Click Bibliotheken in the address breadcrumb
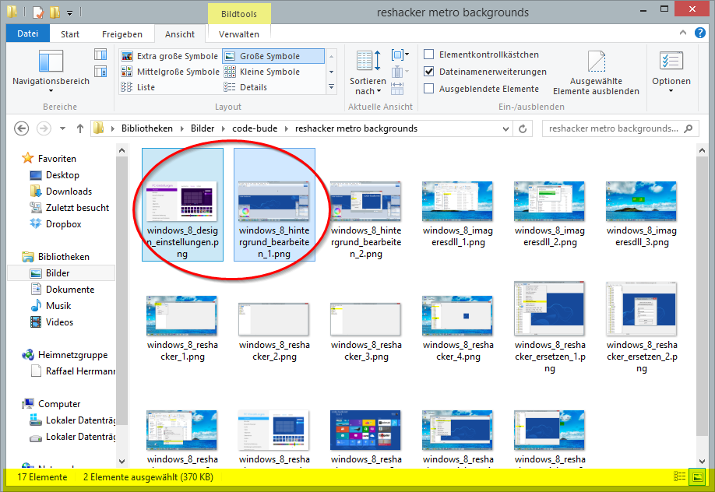Screen dimensions: 715x492 147,128
